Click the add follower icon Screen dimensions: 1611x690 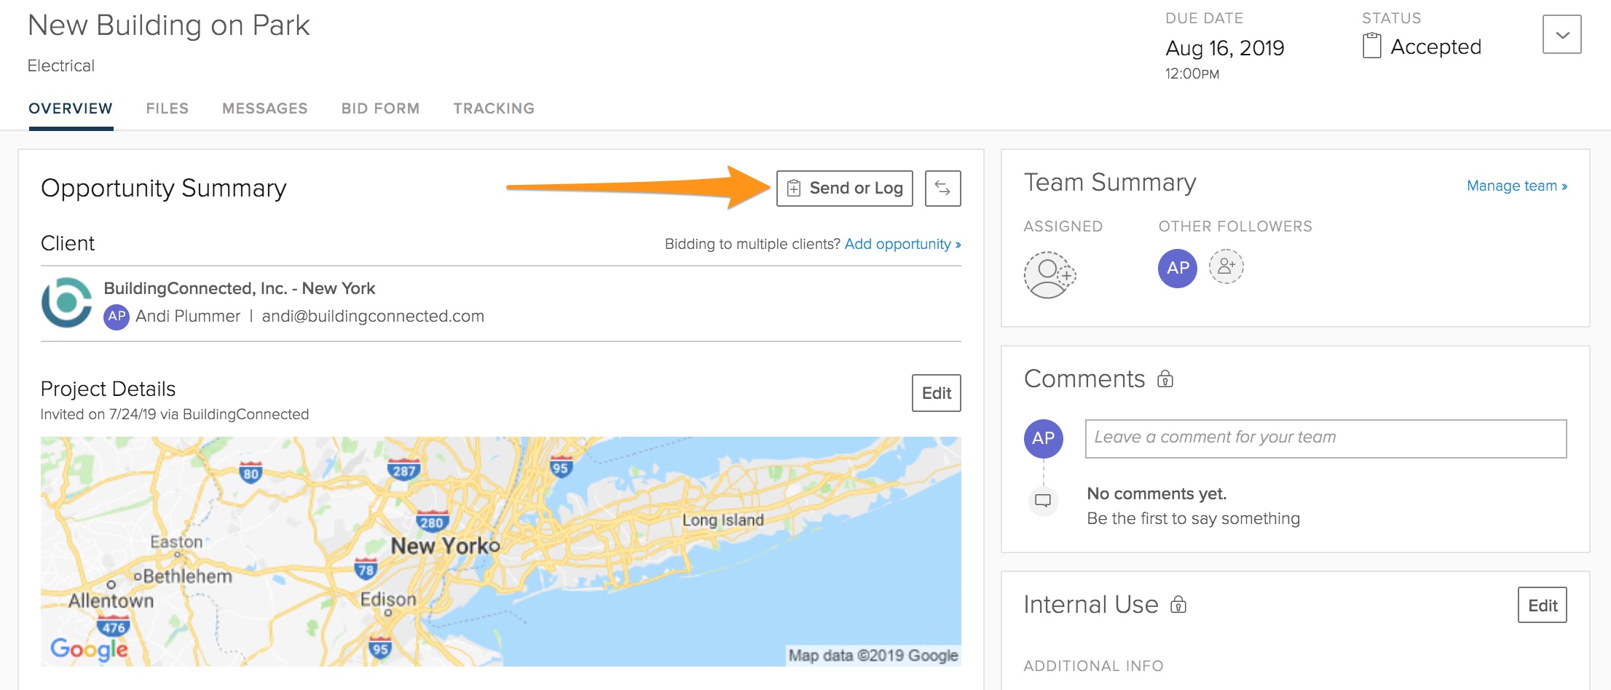coord(1226,266)
